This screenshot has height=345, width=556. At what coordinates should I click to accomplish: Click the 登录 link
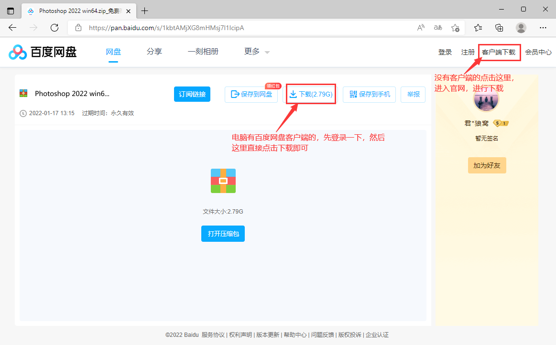[445, 52]
